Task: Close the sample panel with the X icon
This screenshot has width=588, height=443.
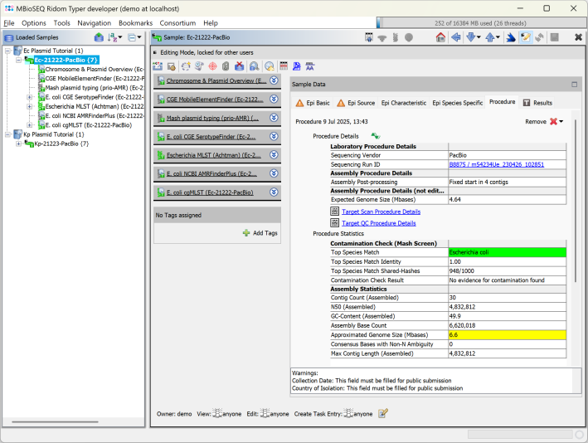Action: (x=577, y=37)
